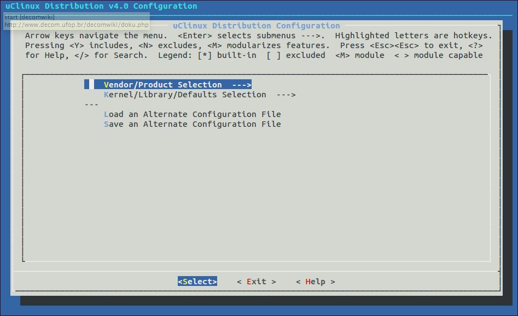Viewport: 518px width, 316px height.
Task: Click the 'uClinux Distribution v4.0 Configuration' header
Action: click(101, 6)
